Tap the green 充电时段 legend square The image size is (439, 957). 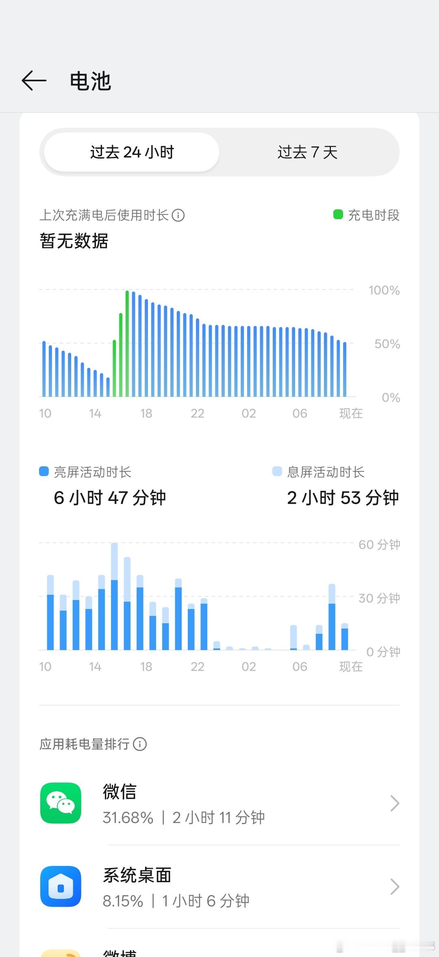(x=338, y=214)
